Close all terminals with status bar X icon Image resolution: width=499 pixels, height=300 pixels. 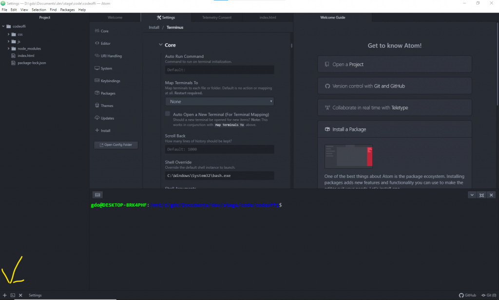click(x=20, y=295)
